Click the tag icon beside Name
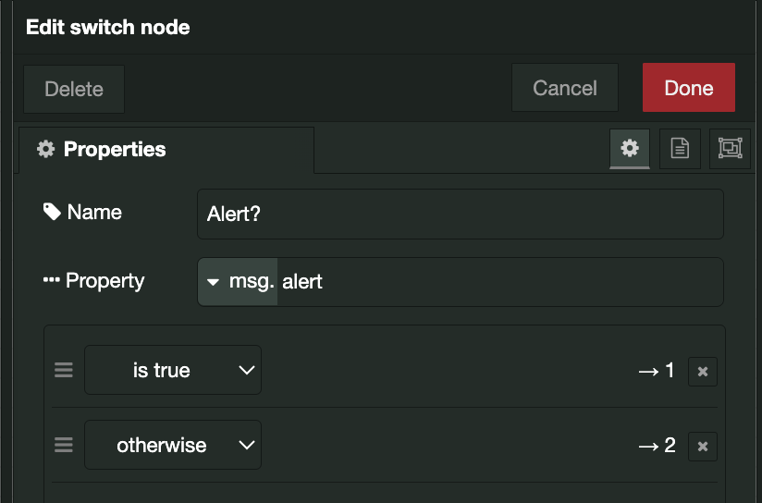 pyautogui.click(x=52, y=212)
